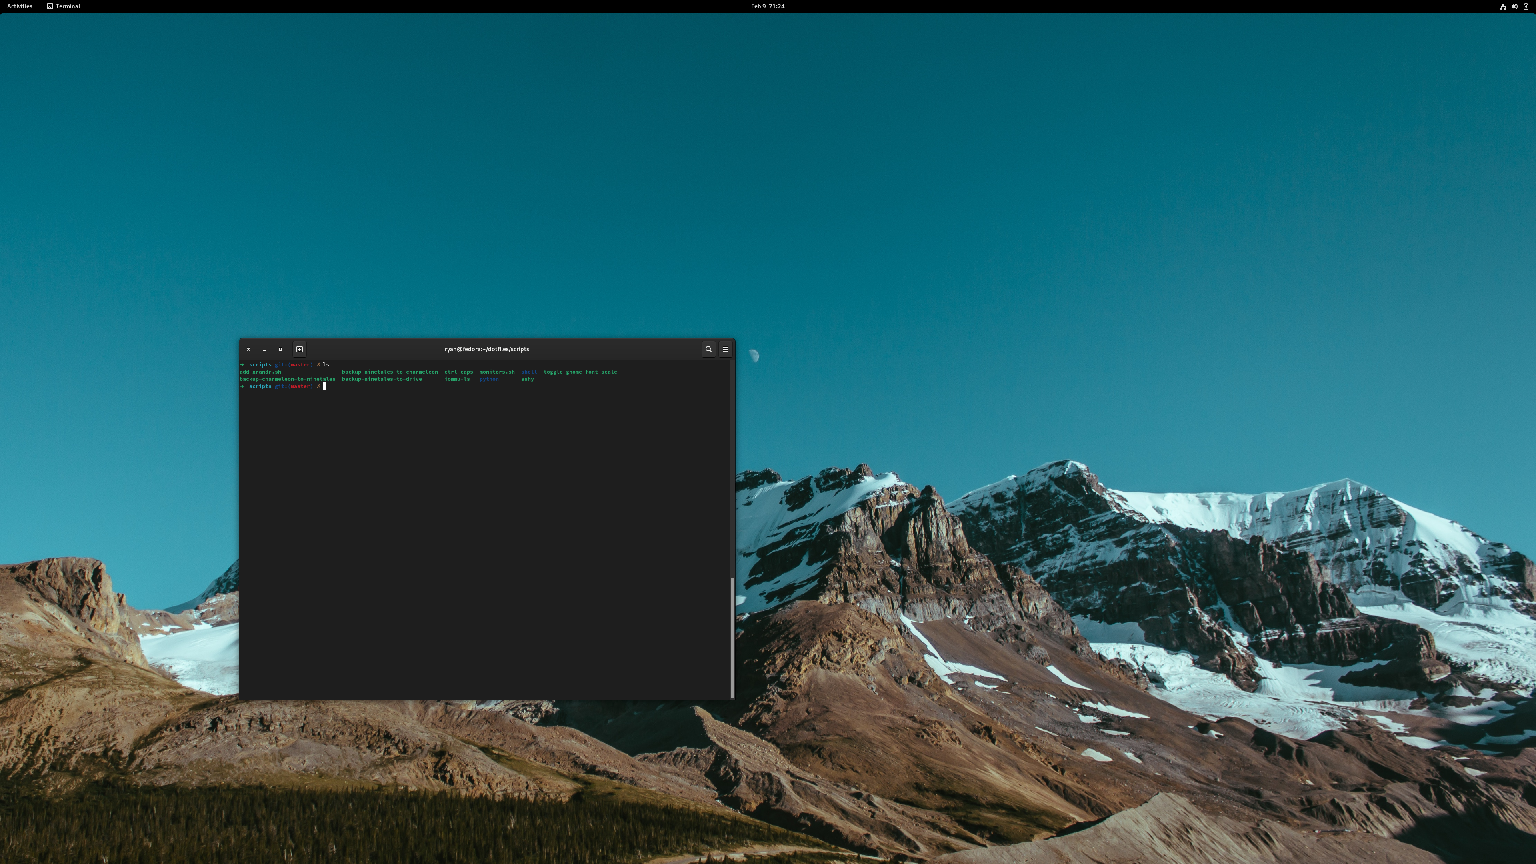
Task: Click the python directory name
Action: (x=488, y=379)
